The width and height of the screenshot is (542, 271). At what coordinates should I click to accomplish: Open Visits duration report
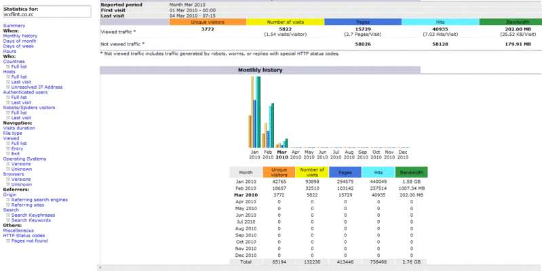coord(19,128)
